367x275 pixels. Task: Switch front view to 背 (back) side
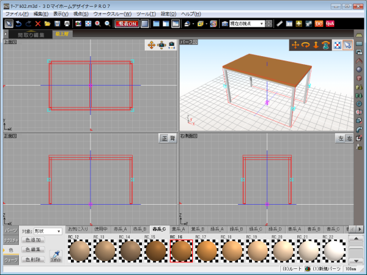click(172, 138)
